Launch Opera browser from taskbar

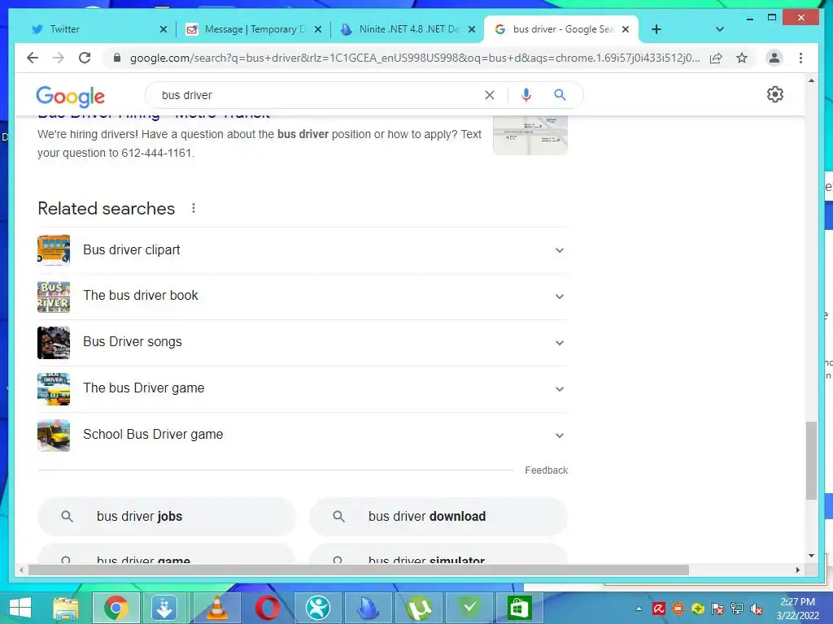[267, 608]
